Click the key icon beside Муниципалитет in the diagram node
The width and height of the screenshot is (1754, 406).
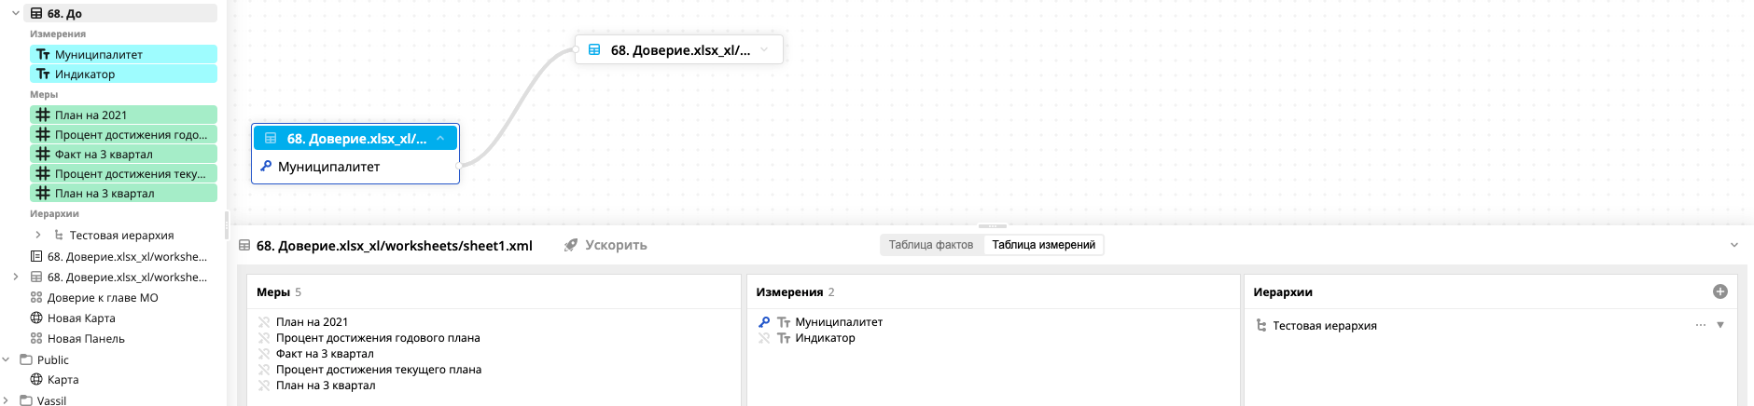click(x=266, y=166)
